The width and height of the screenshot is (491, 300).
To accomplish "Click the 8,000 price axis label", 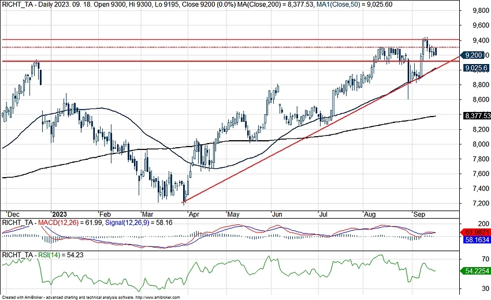I will click(x=481, y=144).
